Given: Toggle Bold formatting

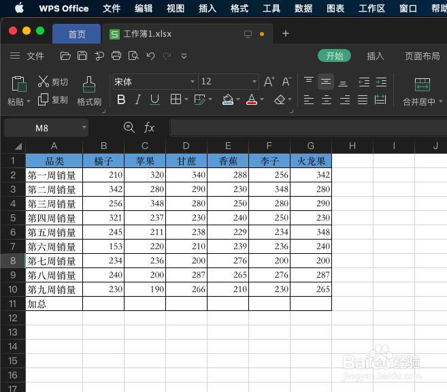Looking at the screenshot, I should (x=121, y=99).
